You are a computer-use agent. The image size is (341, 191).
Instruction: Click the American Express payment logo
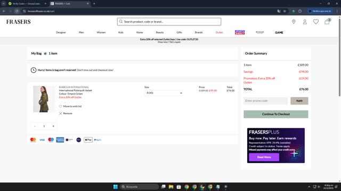pos(60,140)
